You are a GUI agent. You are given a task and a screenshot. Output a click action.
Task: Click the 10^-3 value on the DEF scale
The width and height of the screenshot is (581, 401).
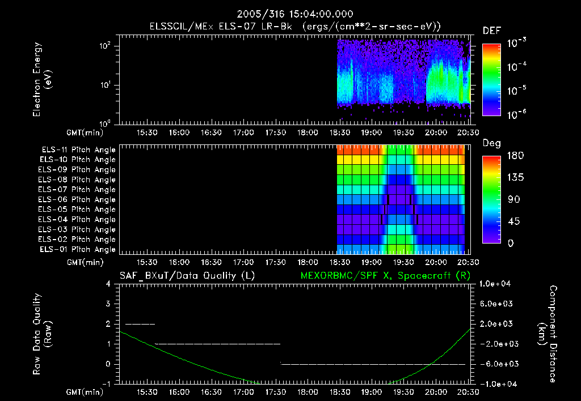[516, 42]
